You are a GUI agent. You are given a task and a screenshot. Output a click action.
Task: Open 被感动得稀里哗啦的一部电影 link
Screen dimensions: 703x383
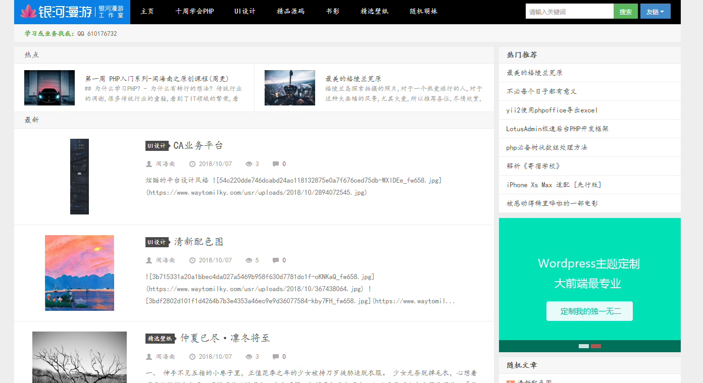[x=552, y=203]
